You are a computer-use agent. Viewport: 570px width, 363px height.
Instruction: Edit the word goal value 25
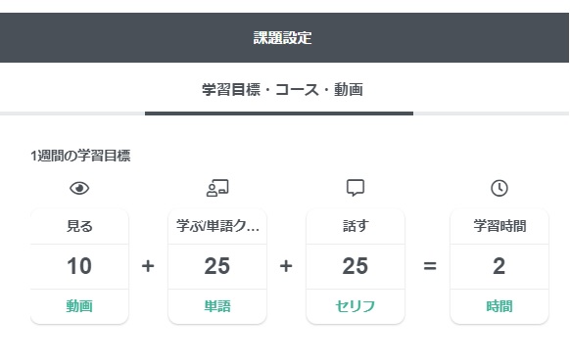coord(217,266)
